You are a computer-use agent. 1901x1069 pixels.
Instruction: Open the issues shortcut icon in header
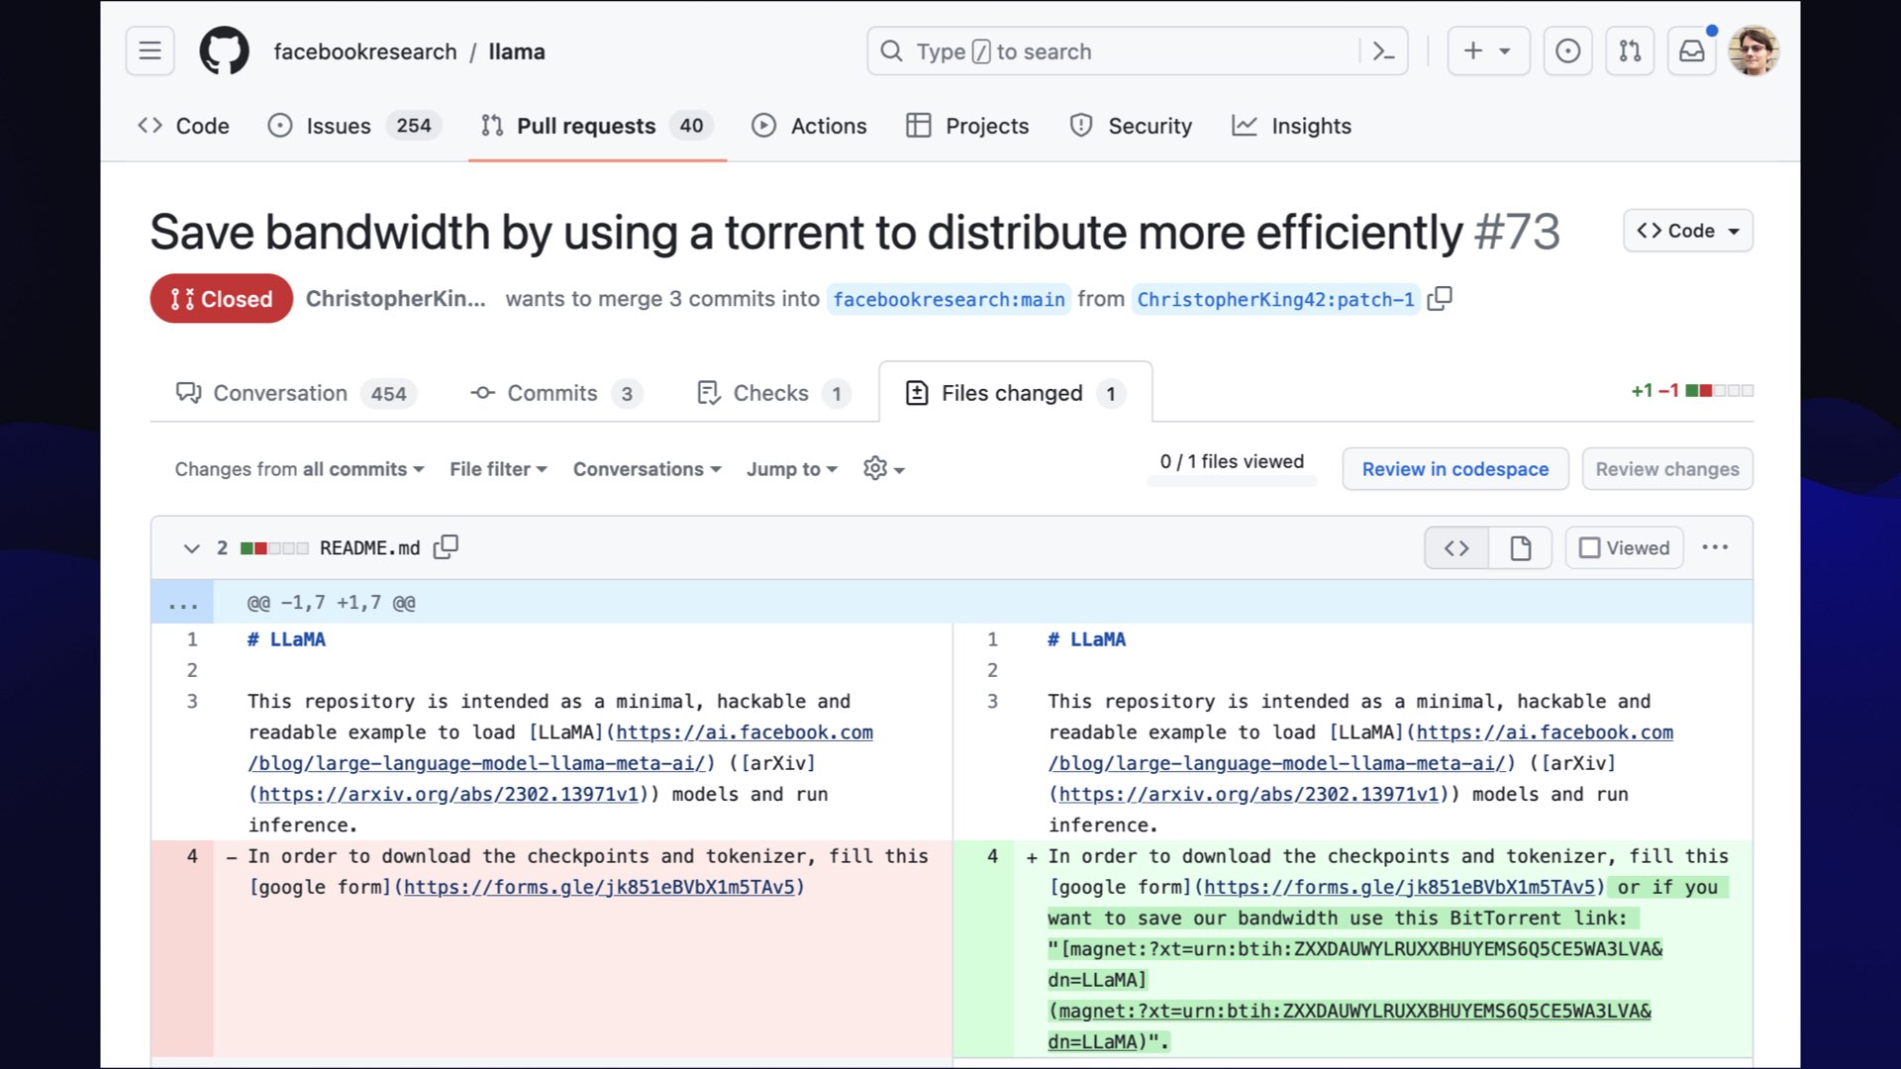click(x=1567, y=50)
